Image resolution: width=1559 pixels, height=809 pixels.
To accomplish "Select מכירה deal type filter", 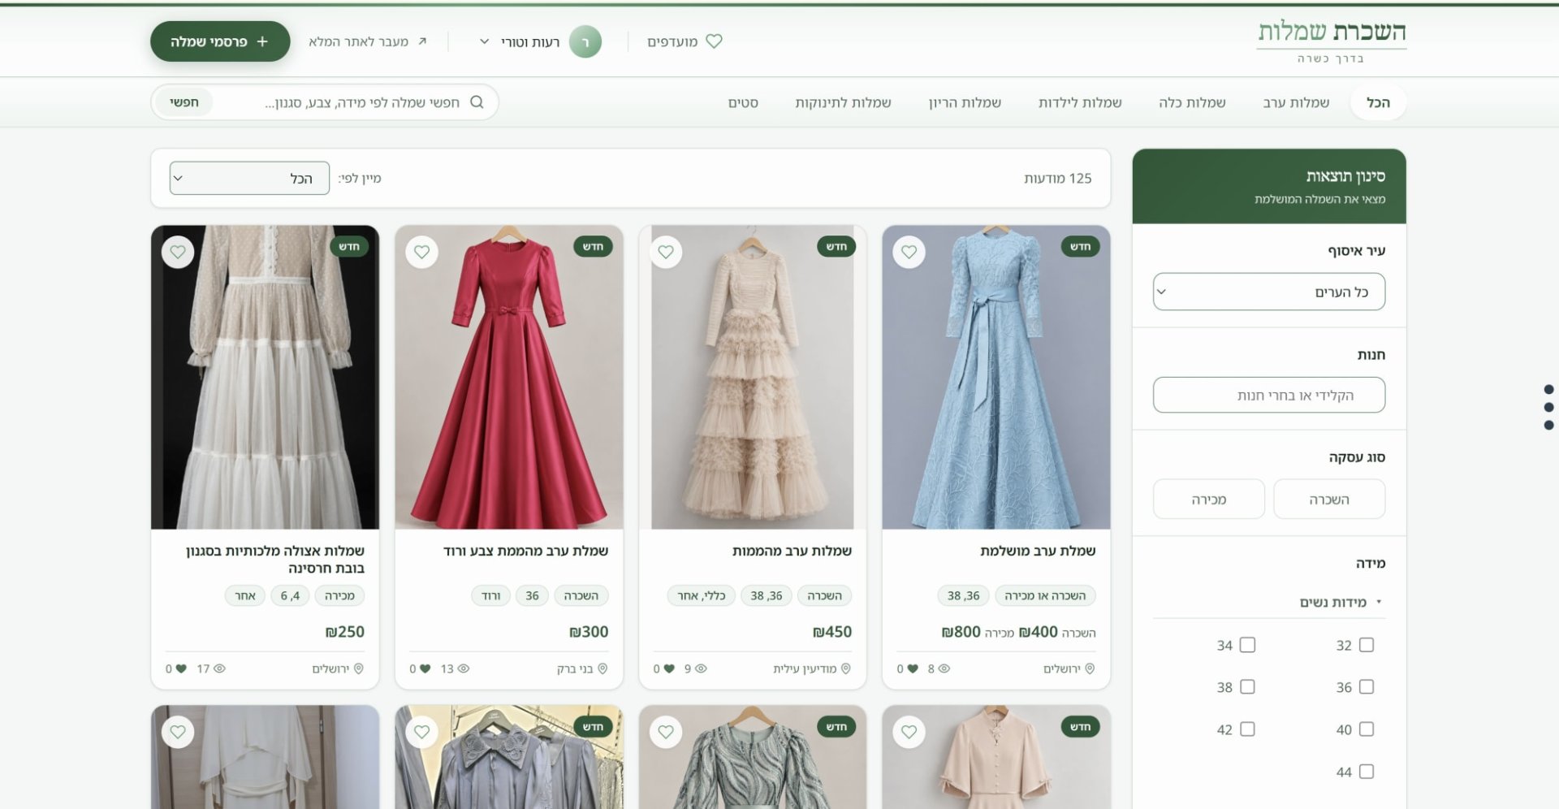I will coord(1209,499).
